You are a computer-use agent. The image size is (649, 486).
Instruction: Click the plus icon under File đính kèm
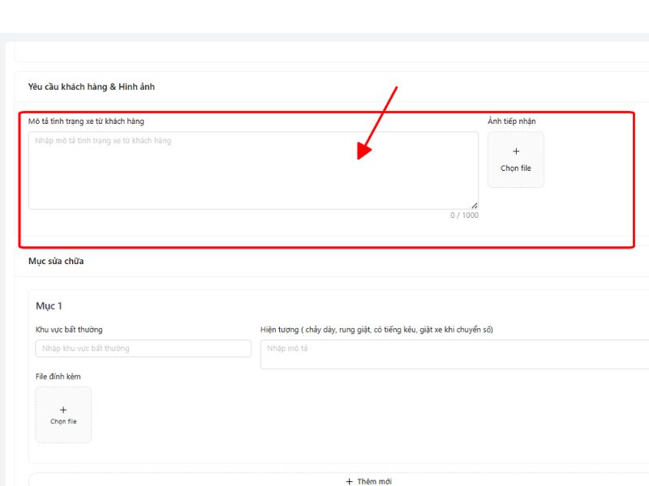coord(63,410)
